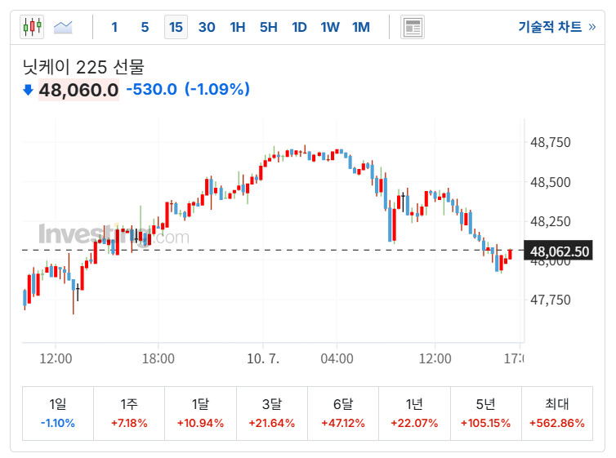Select the 5-minute interval
Viewport: 616px width, 458px height.
[x=145, y=27]
